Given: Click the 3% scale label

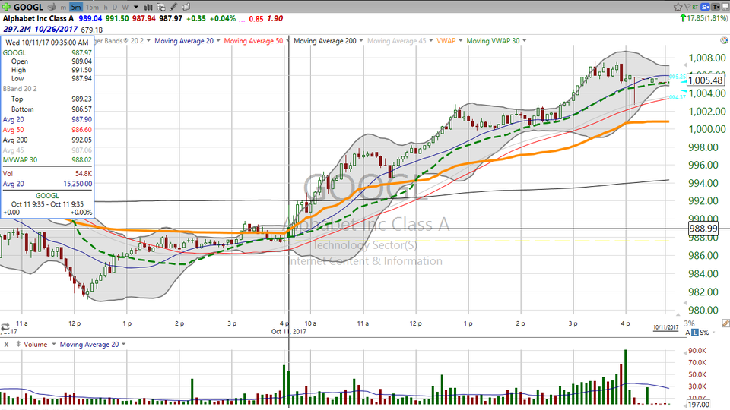Looking at the screenshot, I should point(689,323).
